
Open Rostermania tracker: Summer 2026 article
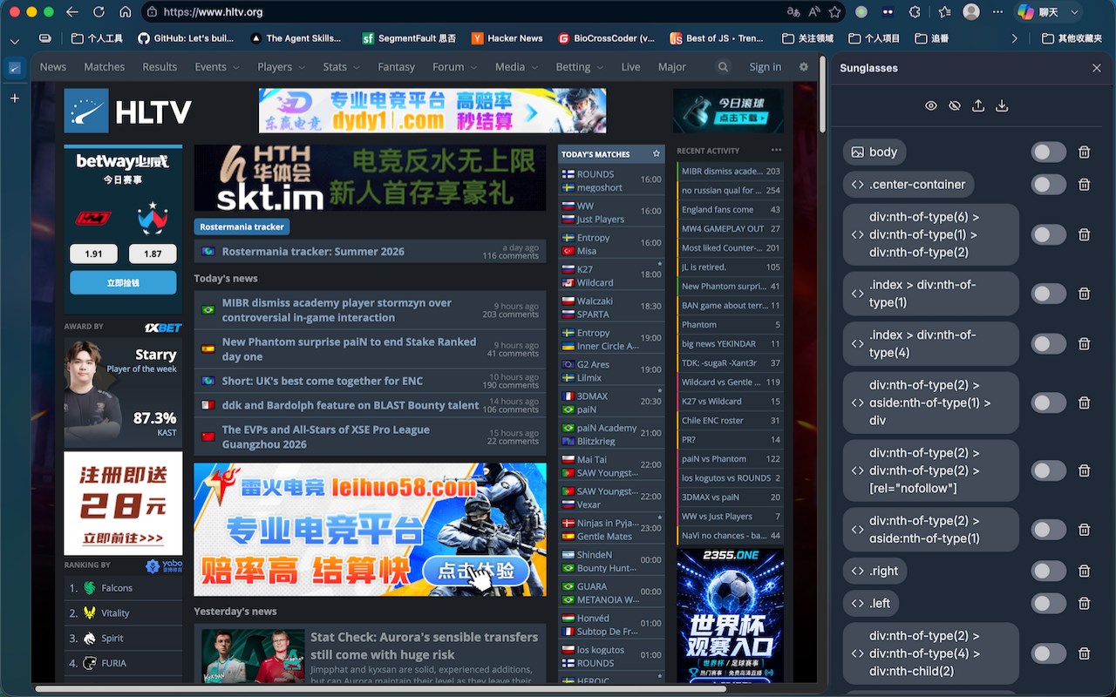[x=370, y=251]
